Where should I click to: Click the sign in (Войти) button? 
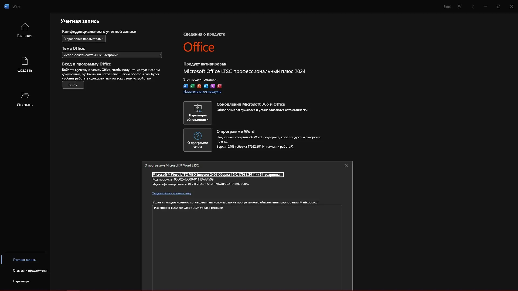pos(73,85)
